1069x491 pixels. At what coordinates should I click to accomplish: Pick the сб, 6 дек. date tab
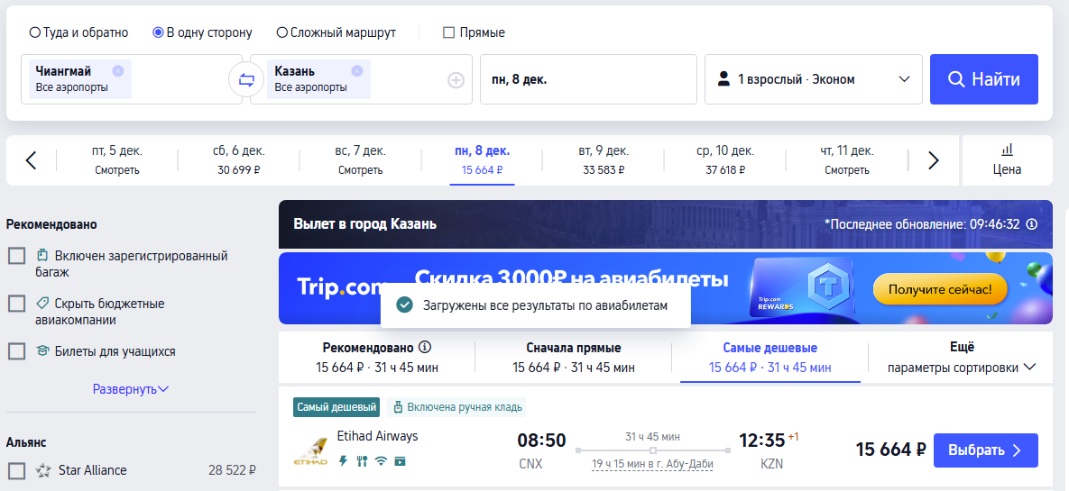[240, 159]
